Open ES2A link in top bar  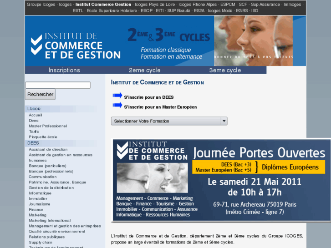click(199, 11)
